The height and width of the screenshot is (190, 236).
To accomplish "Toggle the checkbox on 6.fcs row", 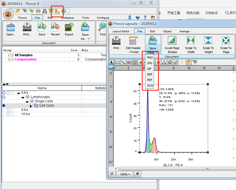I will 12,93.
